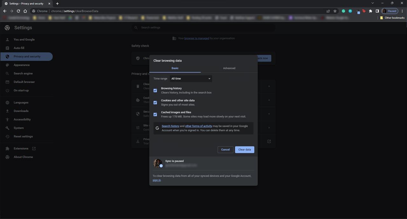
Task: Select Privacy and security in sidebar
Action: (26, 57)
